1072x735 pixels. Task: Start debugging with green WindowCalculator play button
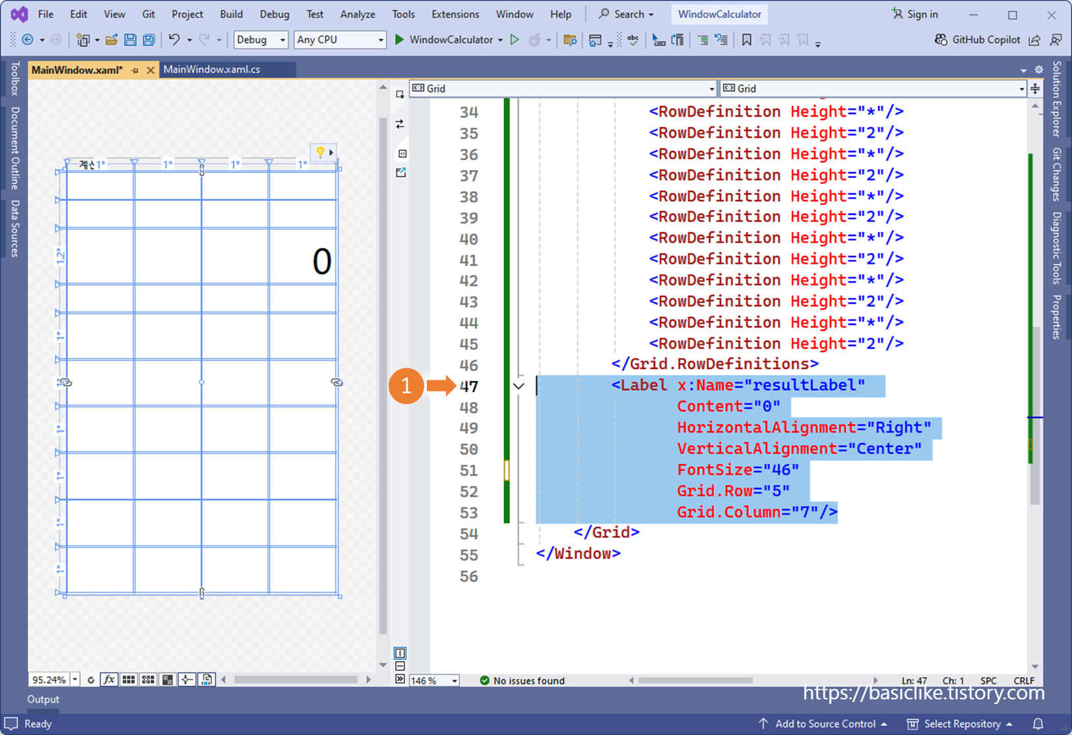399,40
